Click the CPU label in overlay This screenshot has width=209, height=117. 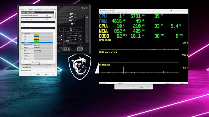coord(103,16)
